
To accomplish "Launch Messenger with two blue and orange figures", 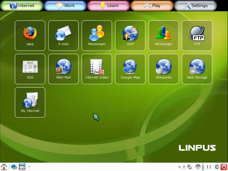I will pyautogui.click(x=97, y=36).
